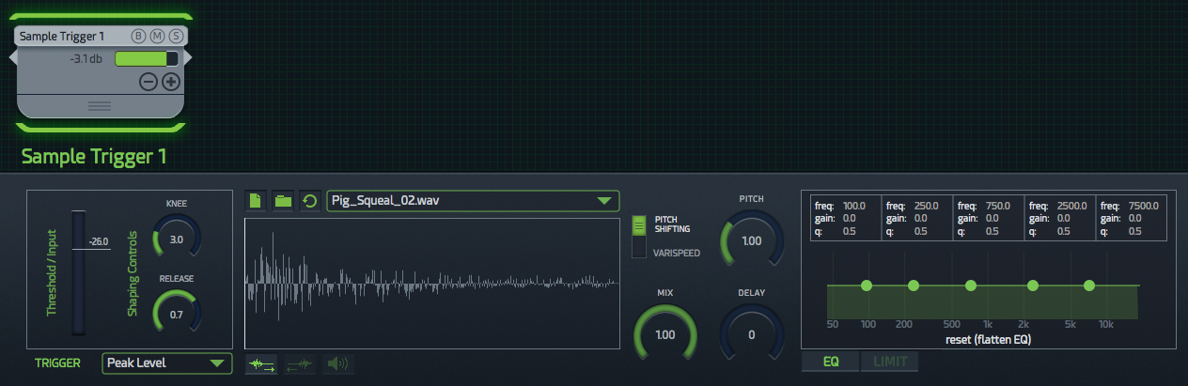Viewport: 1188px width, 386px height.
Task: Open the sample folder browser icon
Action: (283, 201)
